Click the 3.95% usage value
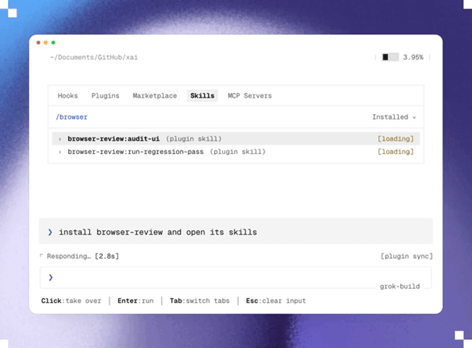This screenshot has width=472, height=348. pos(413,57)
